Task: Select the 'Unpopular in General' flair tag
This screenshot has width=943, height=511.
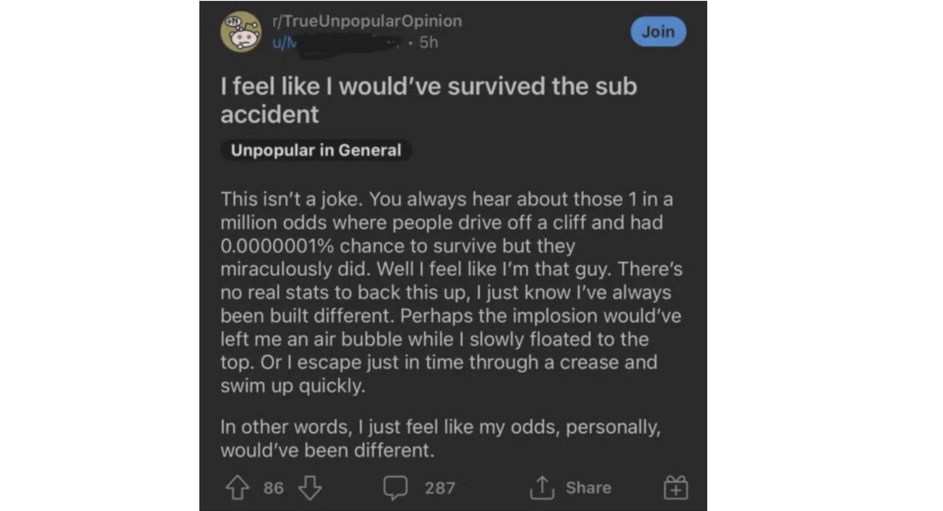Action: coord(316,150)
